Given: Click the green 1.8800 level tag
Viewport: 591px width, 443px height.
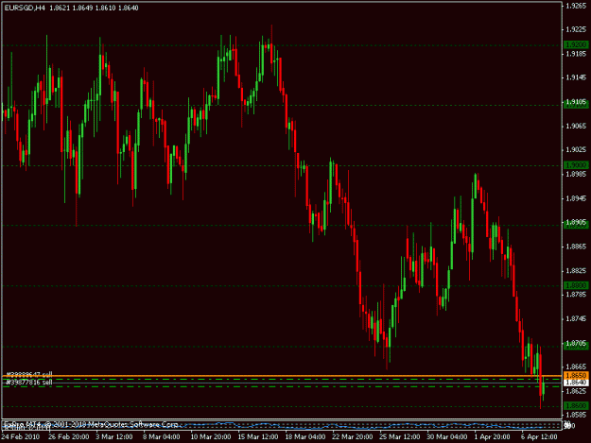Looking at the screenshot, I should pyautogui.click(x=576, y=285).
